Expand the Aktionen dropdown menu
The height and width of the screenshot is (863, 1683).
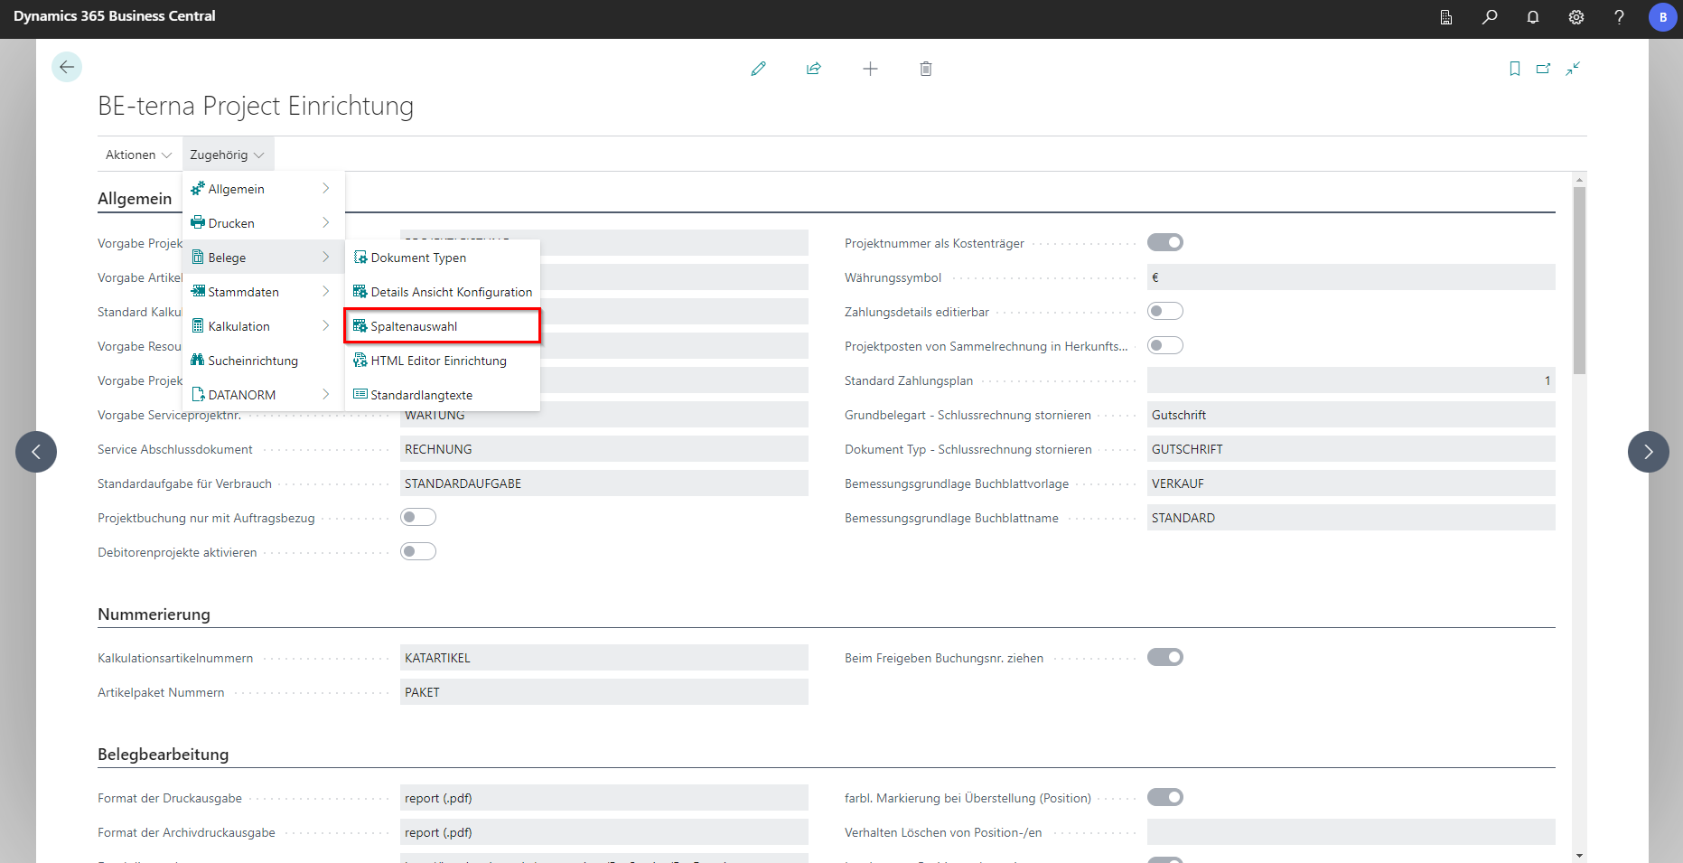pyautogui.click(x=138, y=155)
